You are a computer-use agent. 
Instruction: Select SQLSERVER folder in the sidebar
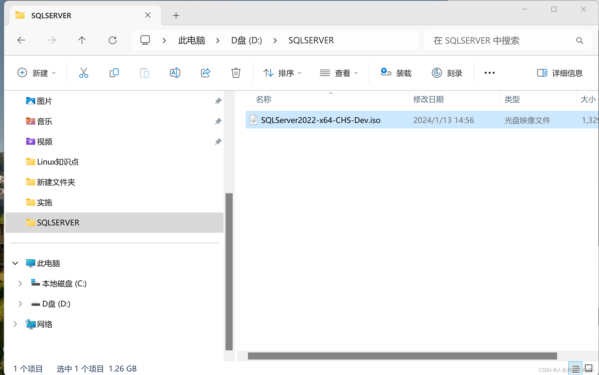[x=114, y=223]
